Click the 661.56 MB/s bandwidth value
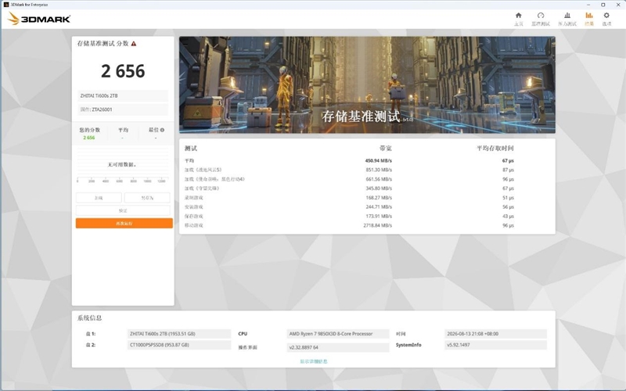The height and width of the screenshot is (391, 626). point(379,179)
